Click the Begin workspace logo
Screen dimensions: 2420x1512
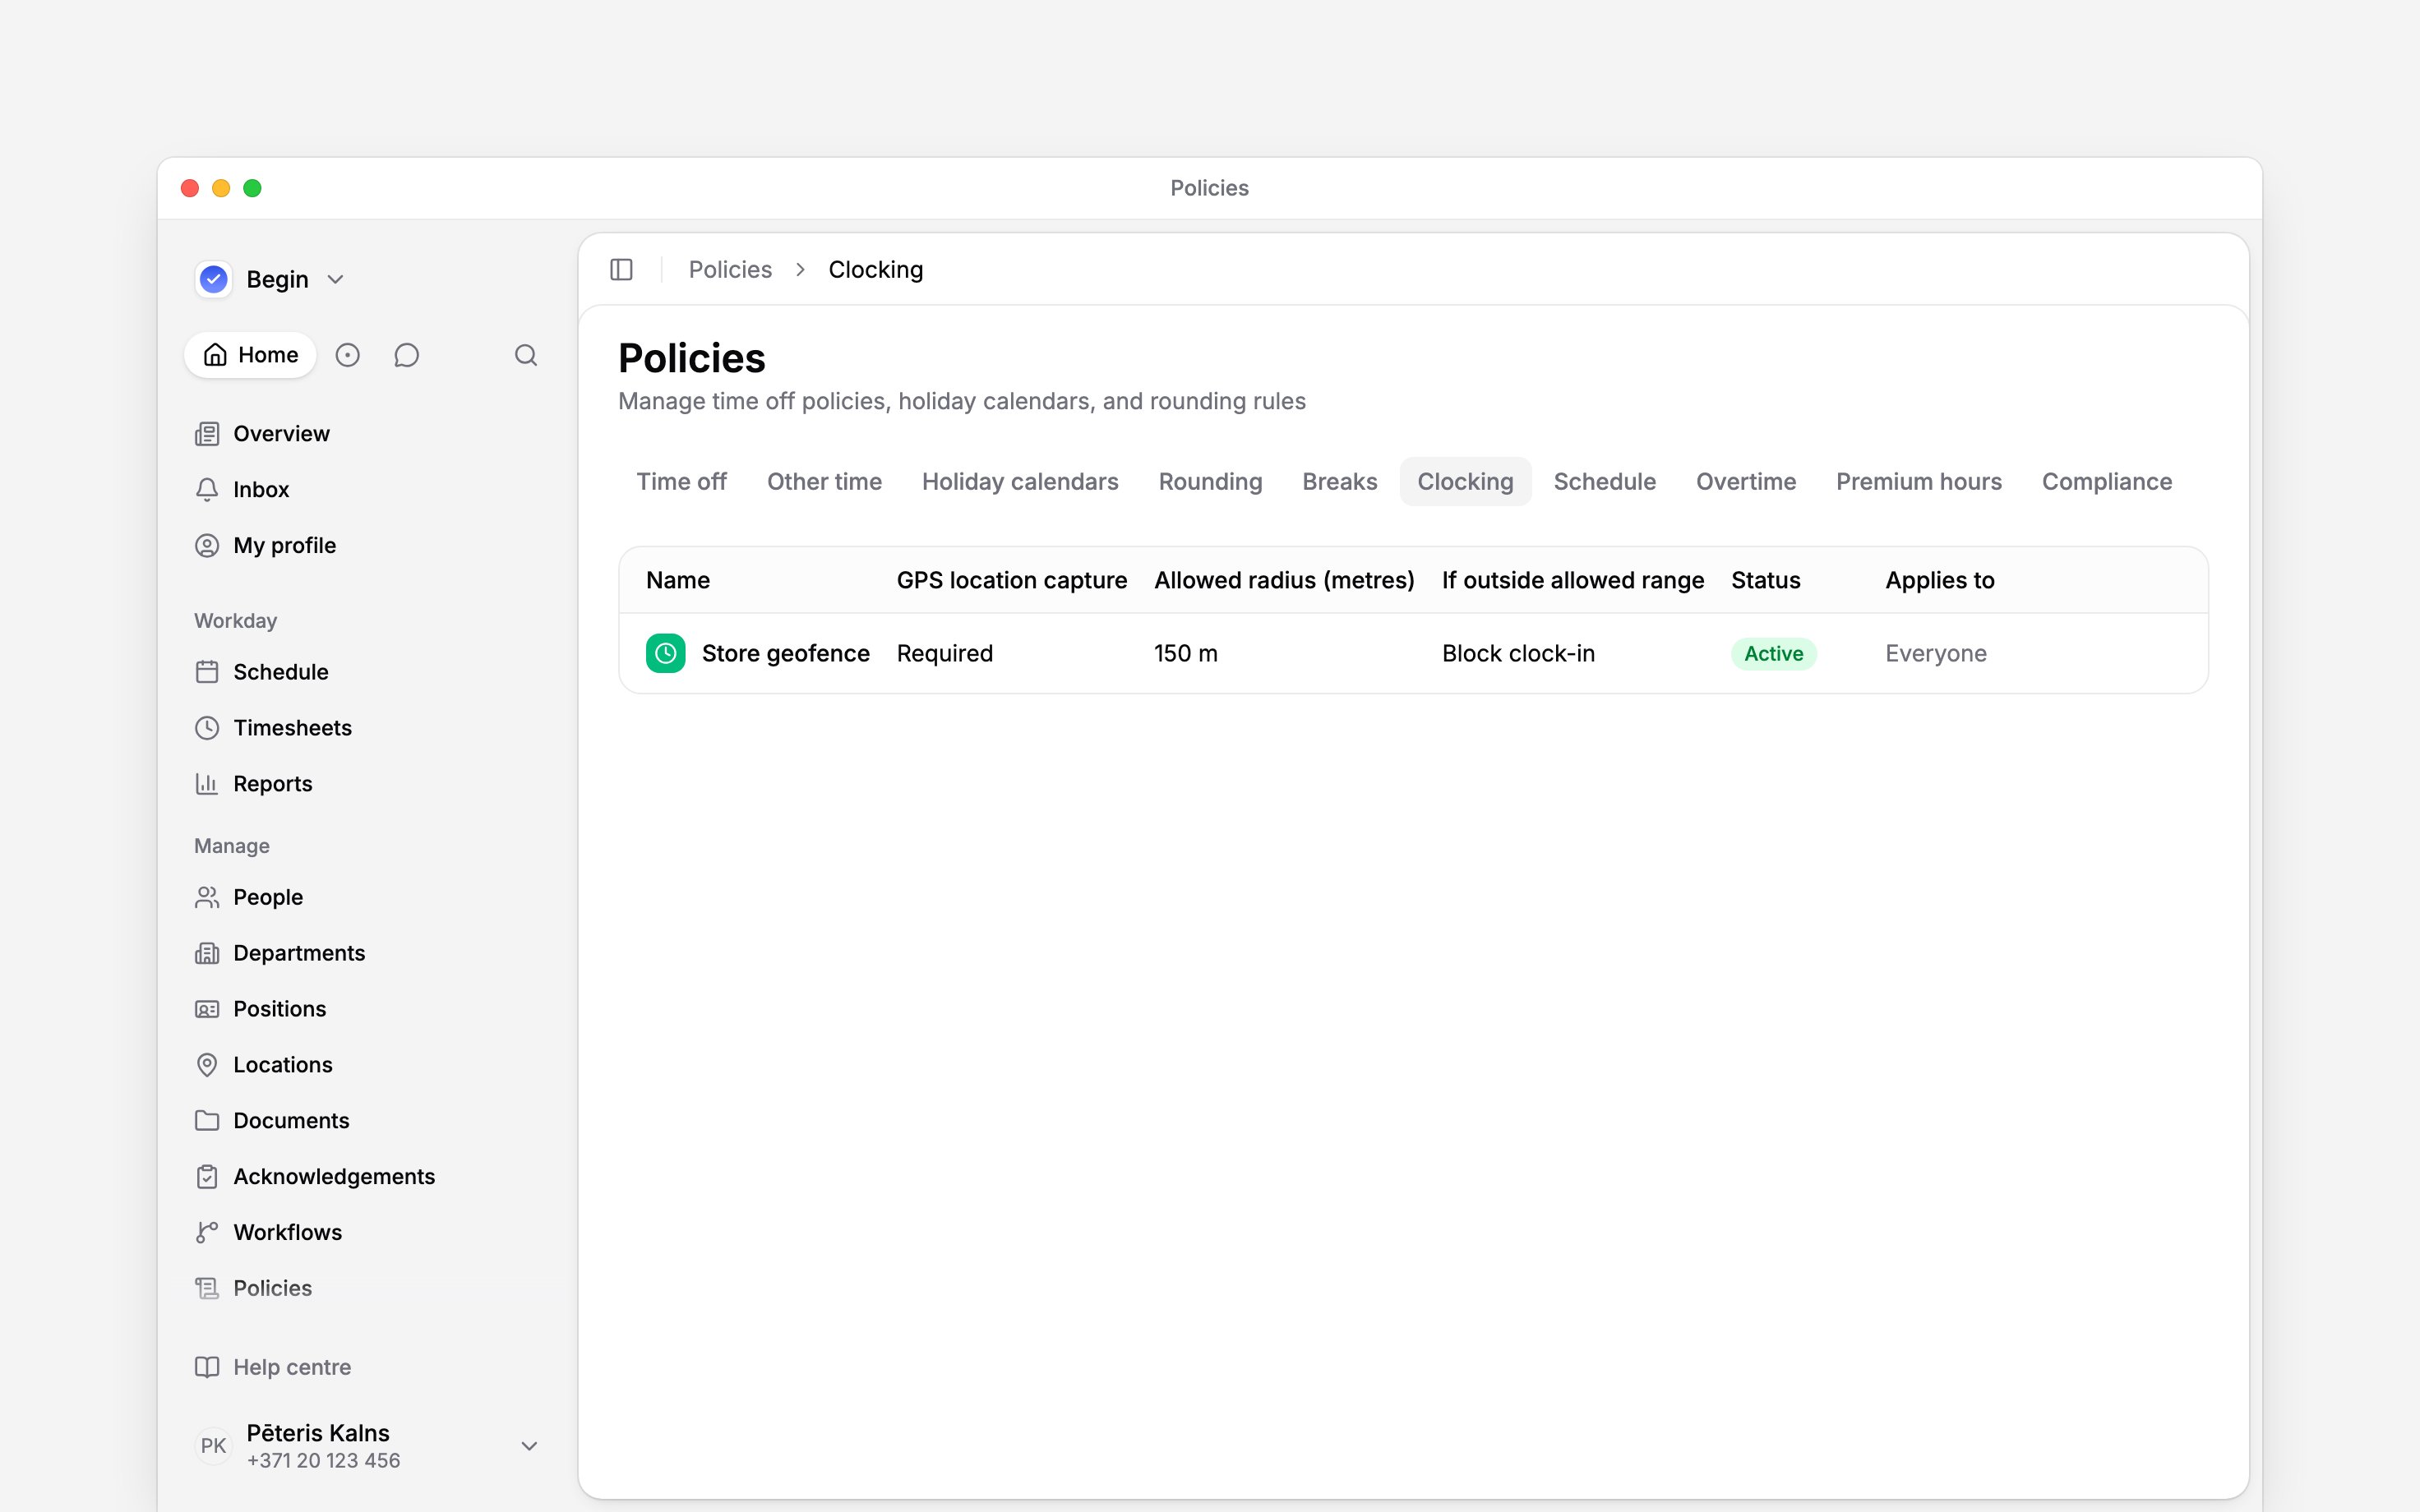214,279
